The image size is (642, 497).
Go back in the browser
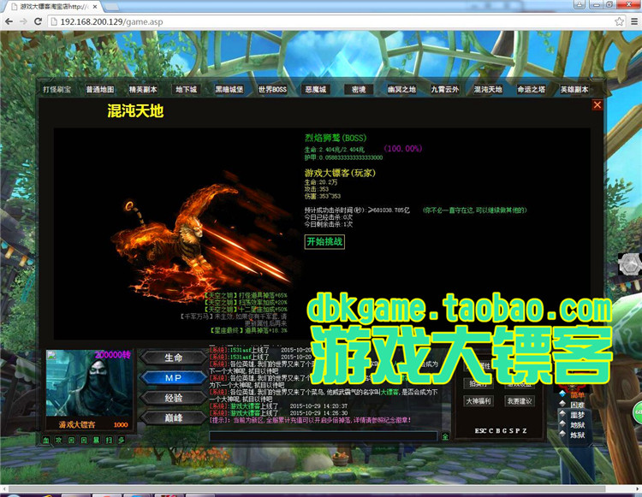(x=9, y=21)
